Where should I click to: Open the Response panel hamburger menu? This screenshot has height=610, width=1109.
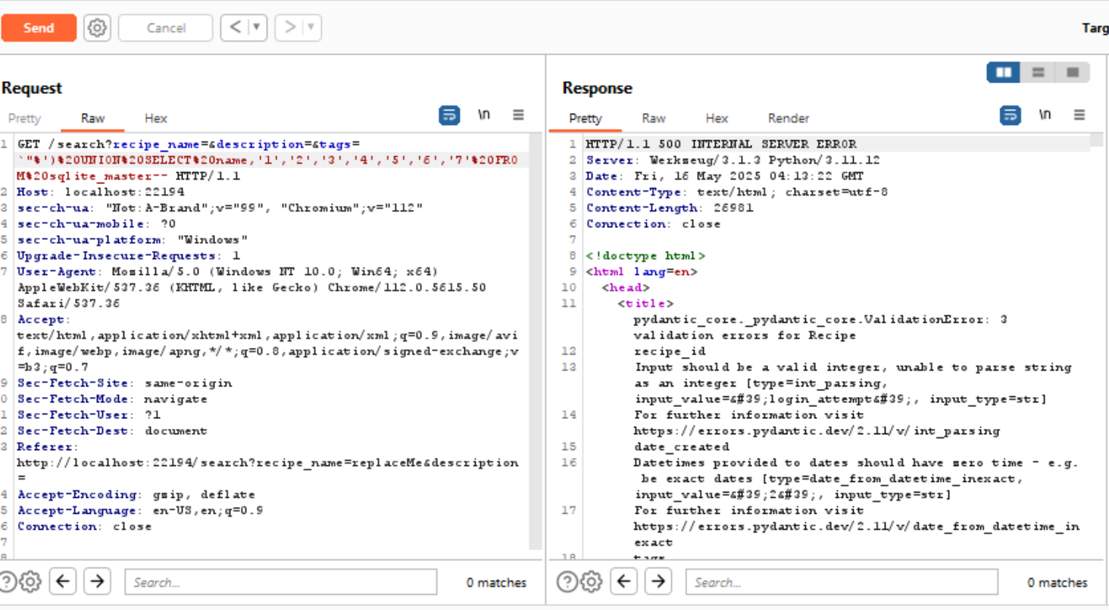1079,115
